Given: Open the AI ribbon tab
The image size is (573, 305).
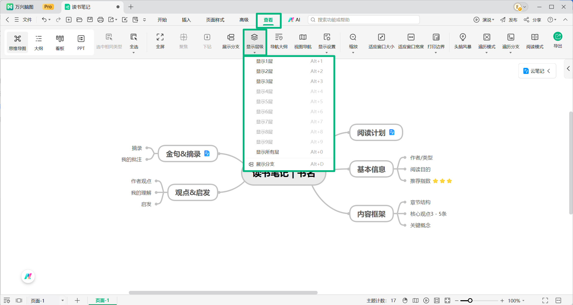Looking at the screenshot, I should (294, 20).
